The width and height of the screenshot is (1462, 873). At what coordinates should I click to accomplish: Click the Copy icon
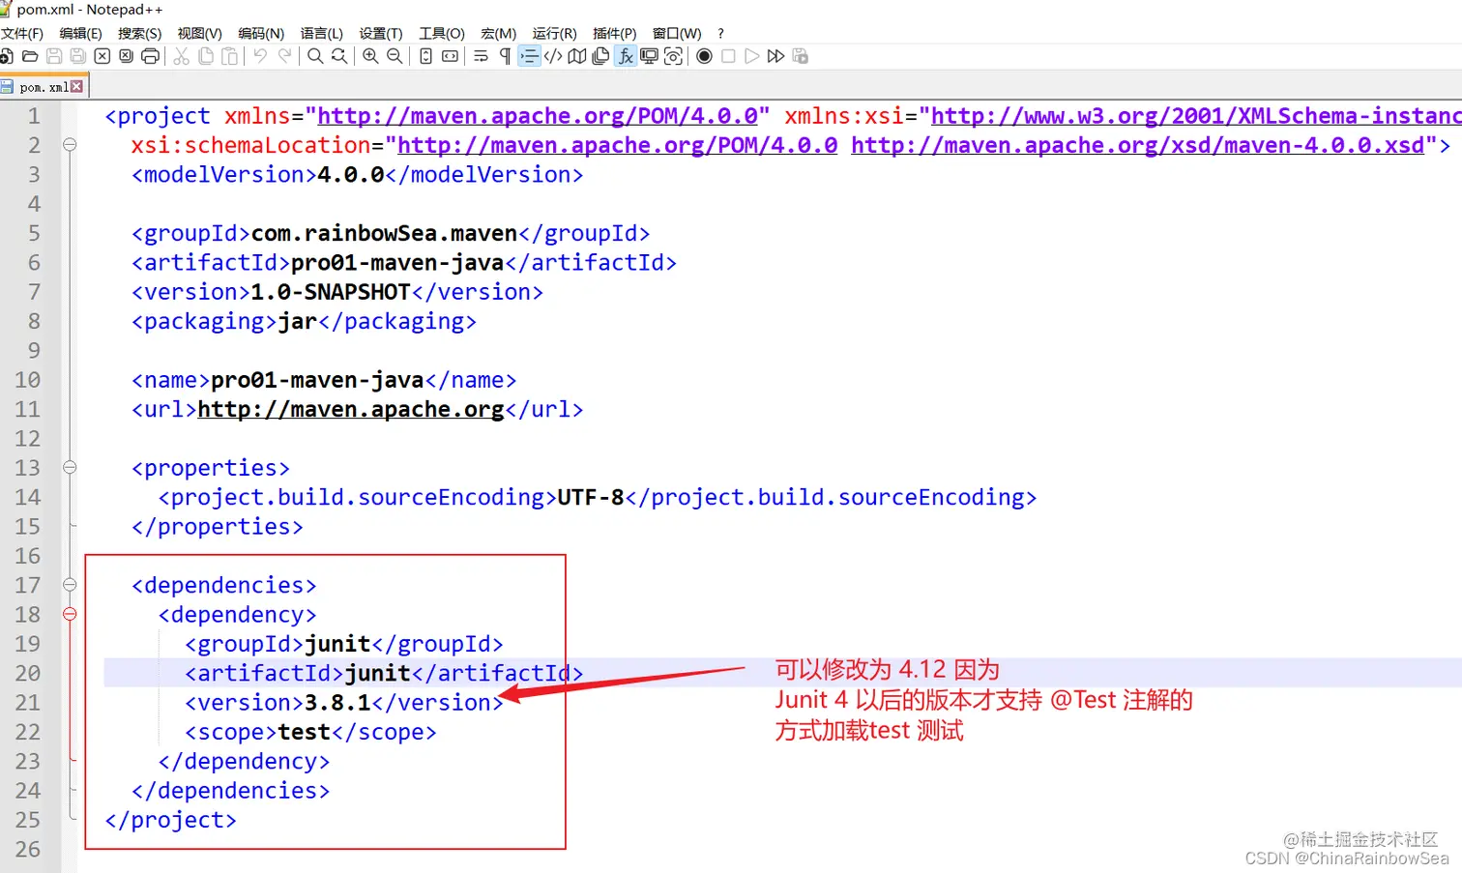coord(205,56)
